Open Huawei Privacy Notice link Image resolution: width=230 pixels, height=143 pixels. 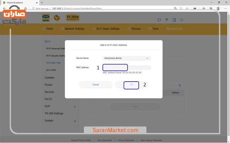tap(81, 140)
